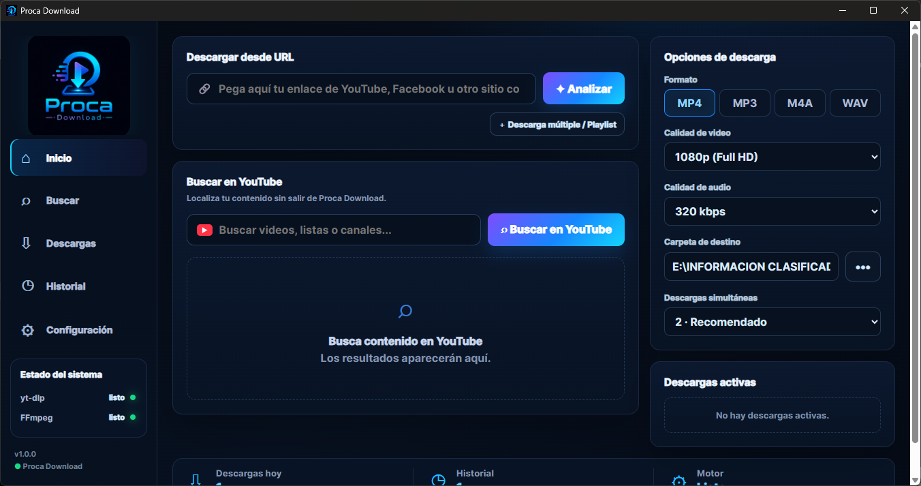Screen dimensions: 921x486
Task: Open the Calidad de audio 320 kbps dropdown
Action: (x=772, y=211)
